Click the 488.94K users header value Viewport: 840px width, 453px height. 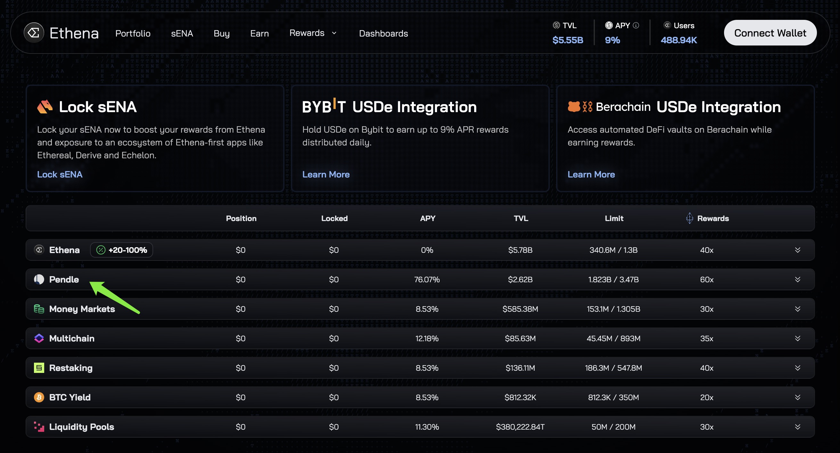pos(679,40)
